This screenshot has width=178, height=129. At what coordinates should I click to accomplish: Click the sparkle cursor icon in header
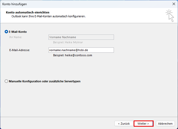click(x=170, y=15)
